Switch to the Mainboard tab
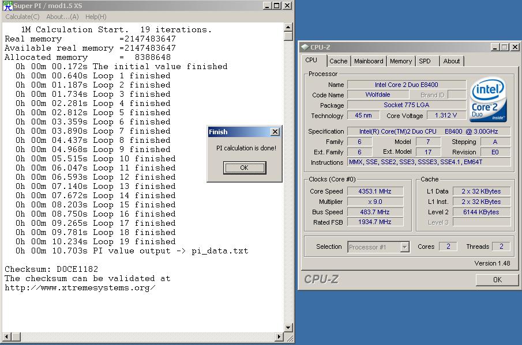The width and height of the screenshot is (522, 345). click(x=369, y=61)
